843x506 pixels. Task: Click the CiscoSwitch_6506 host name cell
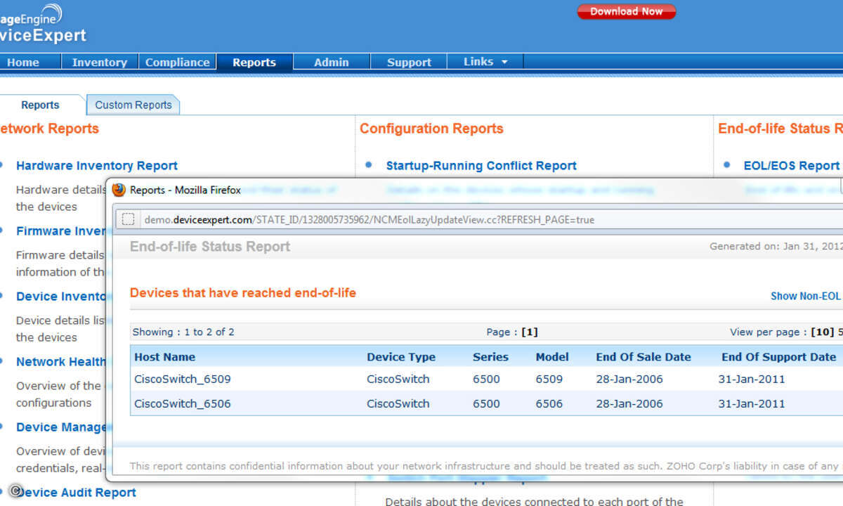(x=183, y=403)
